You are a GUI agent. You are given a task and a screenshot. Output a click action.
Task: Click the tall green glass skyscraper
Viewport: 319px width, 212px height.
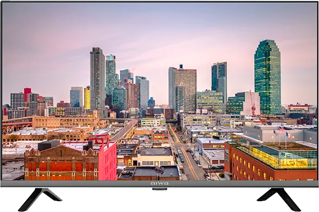click(x=267, y=77)
